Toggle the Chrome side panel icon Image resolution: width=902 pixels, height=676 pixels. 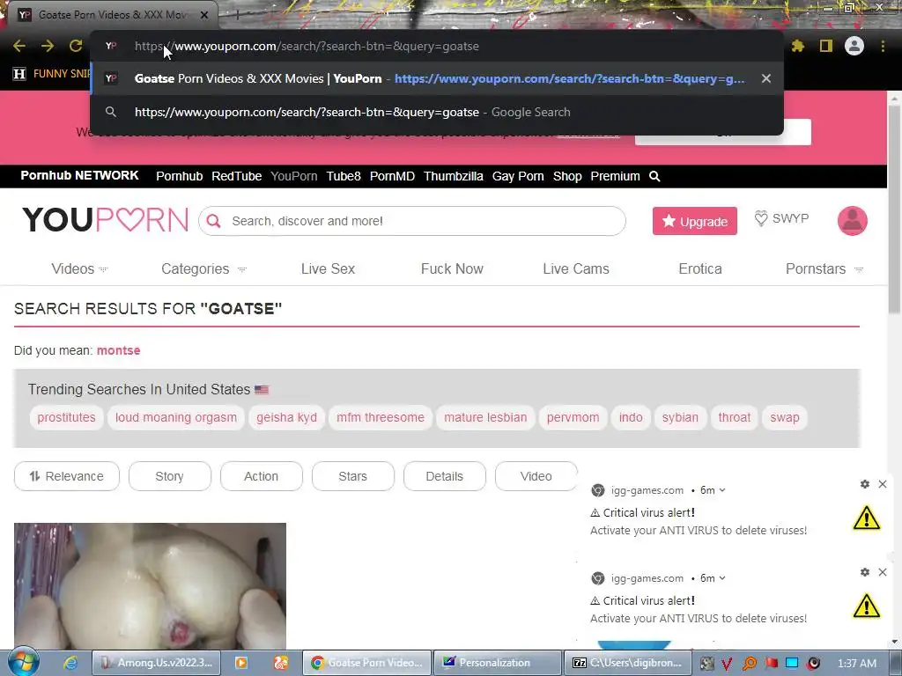pyautogui.click(x=826, y=46)
